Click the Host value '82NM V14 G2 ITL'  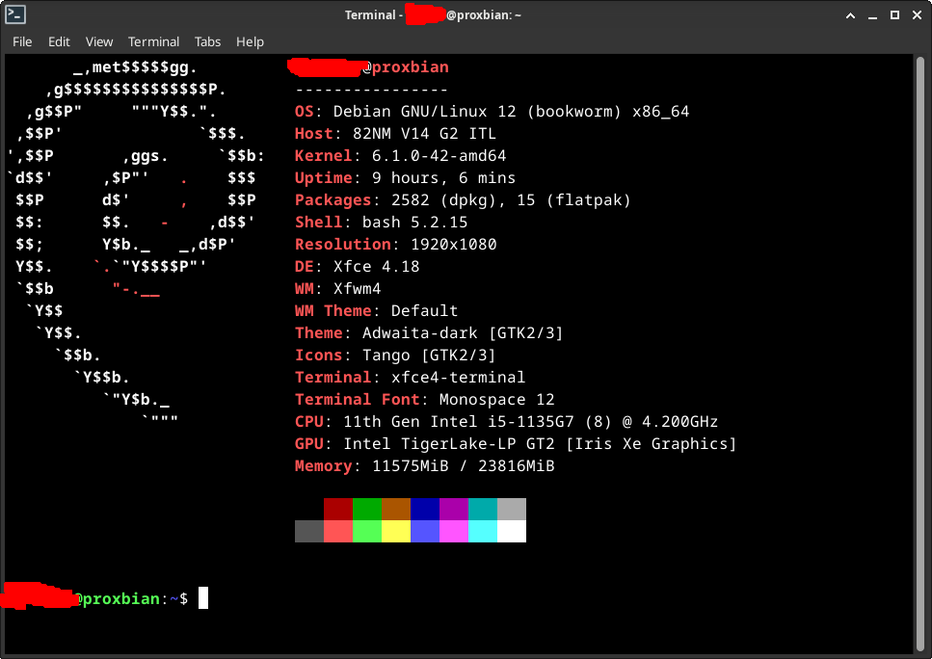424,134
